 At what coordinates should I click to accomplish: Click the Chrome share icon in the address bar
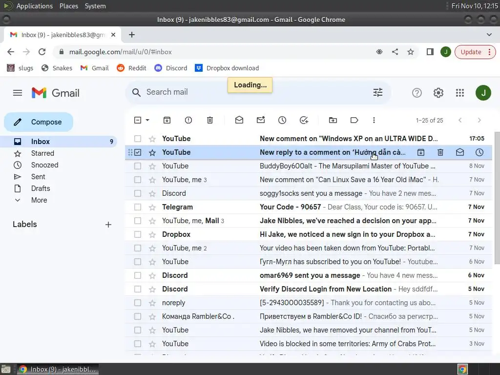point(395,52)
